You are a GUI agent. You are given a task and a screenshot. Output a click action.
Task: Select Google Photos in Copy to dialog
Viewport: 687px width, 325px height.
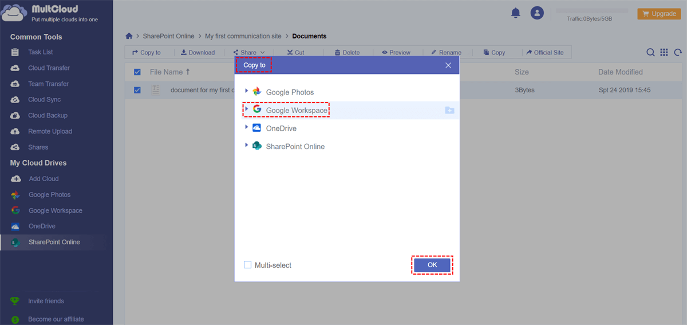pyautogui.click(x=290, y=92)
